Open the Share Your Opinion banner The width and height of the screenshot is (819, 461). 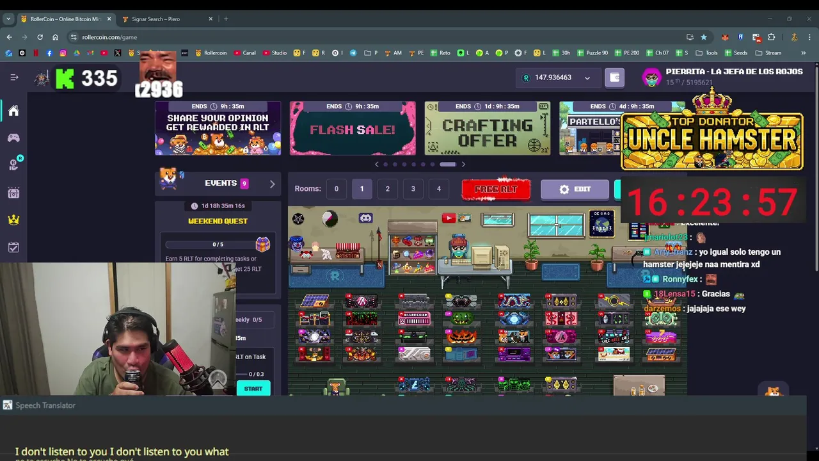(218, 128)
